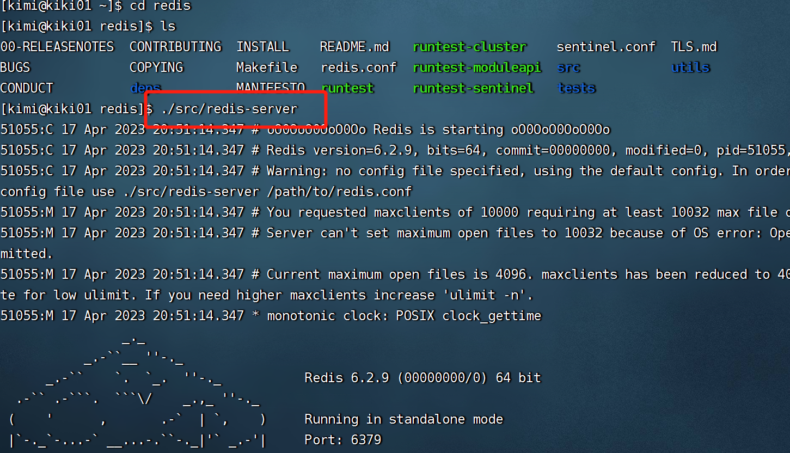Click the sentinel.conf file name
The width and height of the screenshot is (790, 453).
click(x=606, y=47)
